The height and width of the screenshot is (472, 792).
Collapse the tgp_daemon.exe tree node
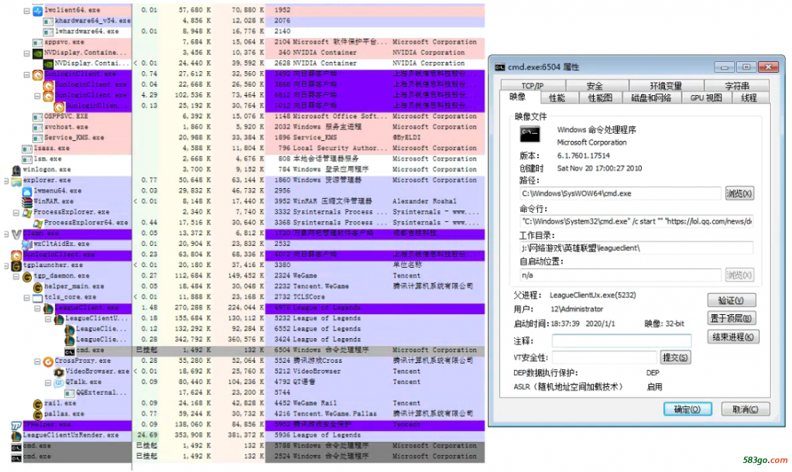16,277
